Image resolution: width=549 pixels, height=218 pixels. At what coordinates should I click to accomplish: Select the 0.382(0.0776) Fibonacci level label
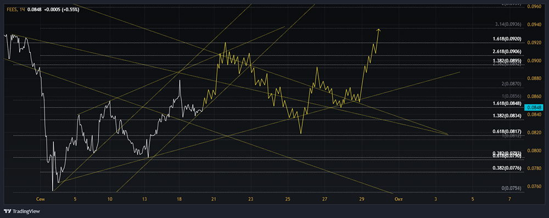(507, 168)
